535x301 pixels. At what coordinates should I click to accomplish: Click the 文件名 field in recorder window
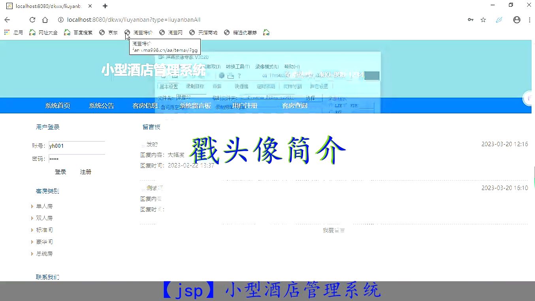(191, 97)
